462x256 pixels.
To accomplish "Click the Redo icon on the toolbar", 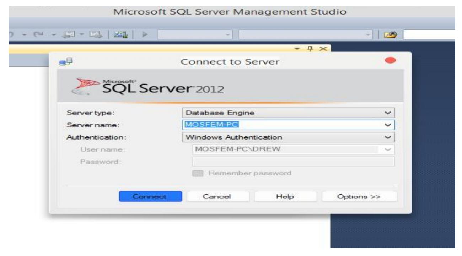I will (x=39, y=34).
